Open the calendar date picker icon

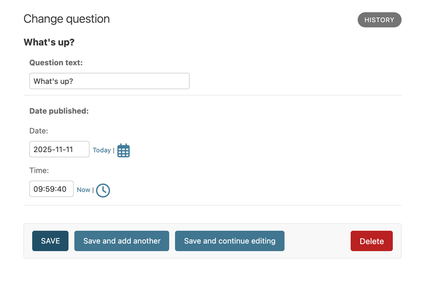pos(123,150)
